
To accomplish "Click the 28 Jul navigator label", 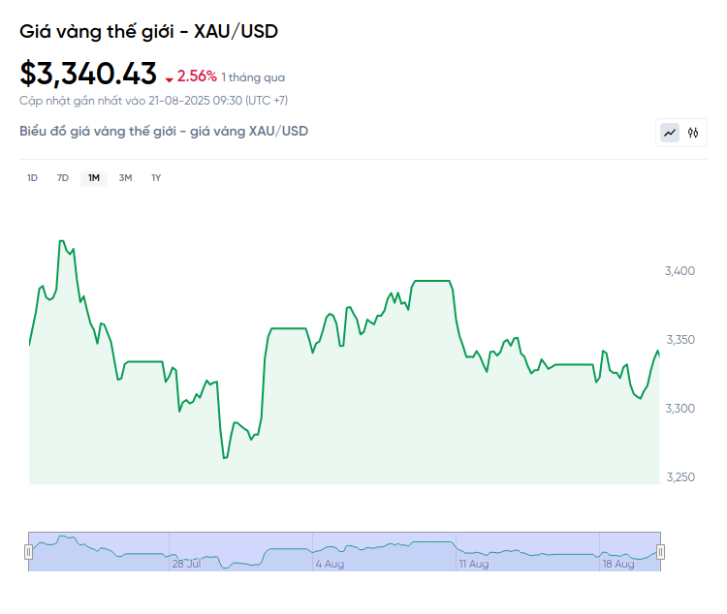I will (x=186, y=564).
